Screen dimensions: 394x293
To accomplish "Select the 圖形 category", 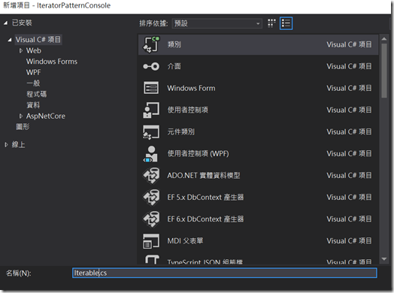I will pos(23,127).
